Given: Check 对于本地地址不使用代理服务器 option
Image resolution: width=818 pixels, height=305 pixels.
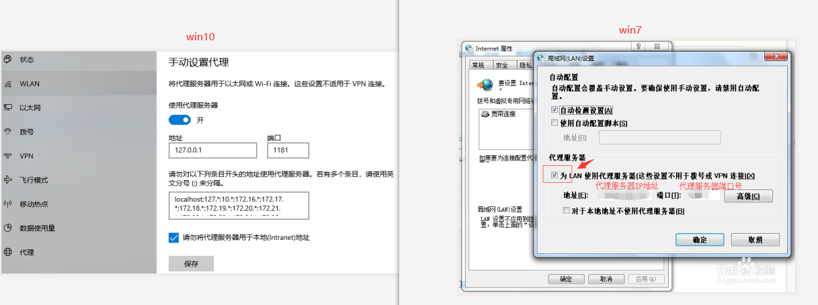Looking at the screenshot, I should point(567,211).
